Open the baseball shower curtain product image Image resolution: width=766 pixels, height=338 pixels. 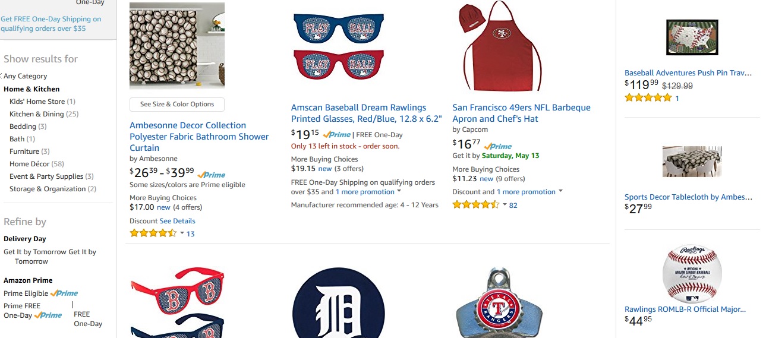pyautogui.click(x=177, y=46)
